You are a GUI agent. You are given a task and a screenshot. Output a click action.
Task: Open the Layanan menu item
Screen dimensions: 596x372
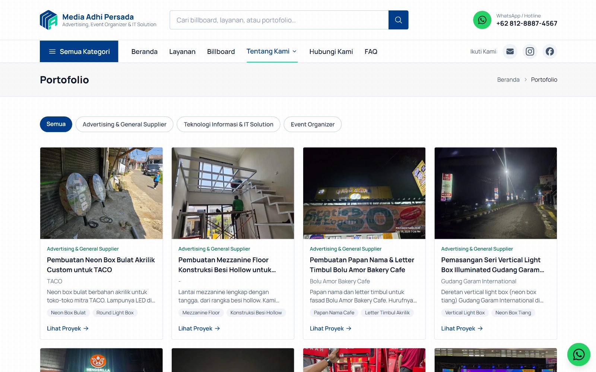tap(182, 52)
